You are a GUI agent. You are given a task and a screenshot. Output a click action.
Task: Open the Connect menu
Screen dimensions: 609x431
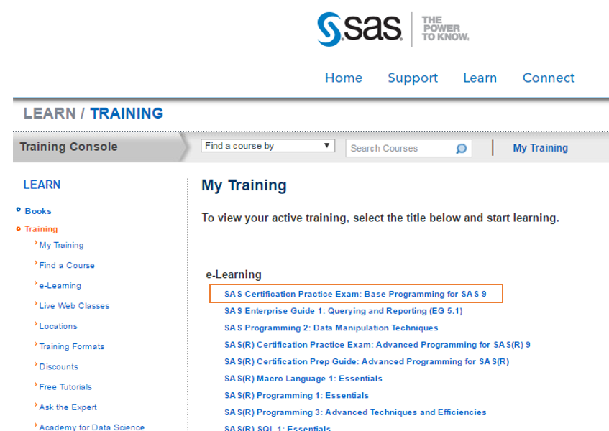pyautogui.click(x=549, y=78)
